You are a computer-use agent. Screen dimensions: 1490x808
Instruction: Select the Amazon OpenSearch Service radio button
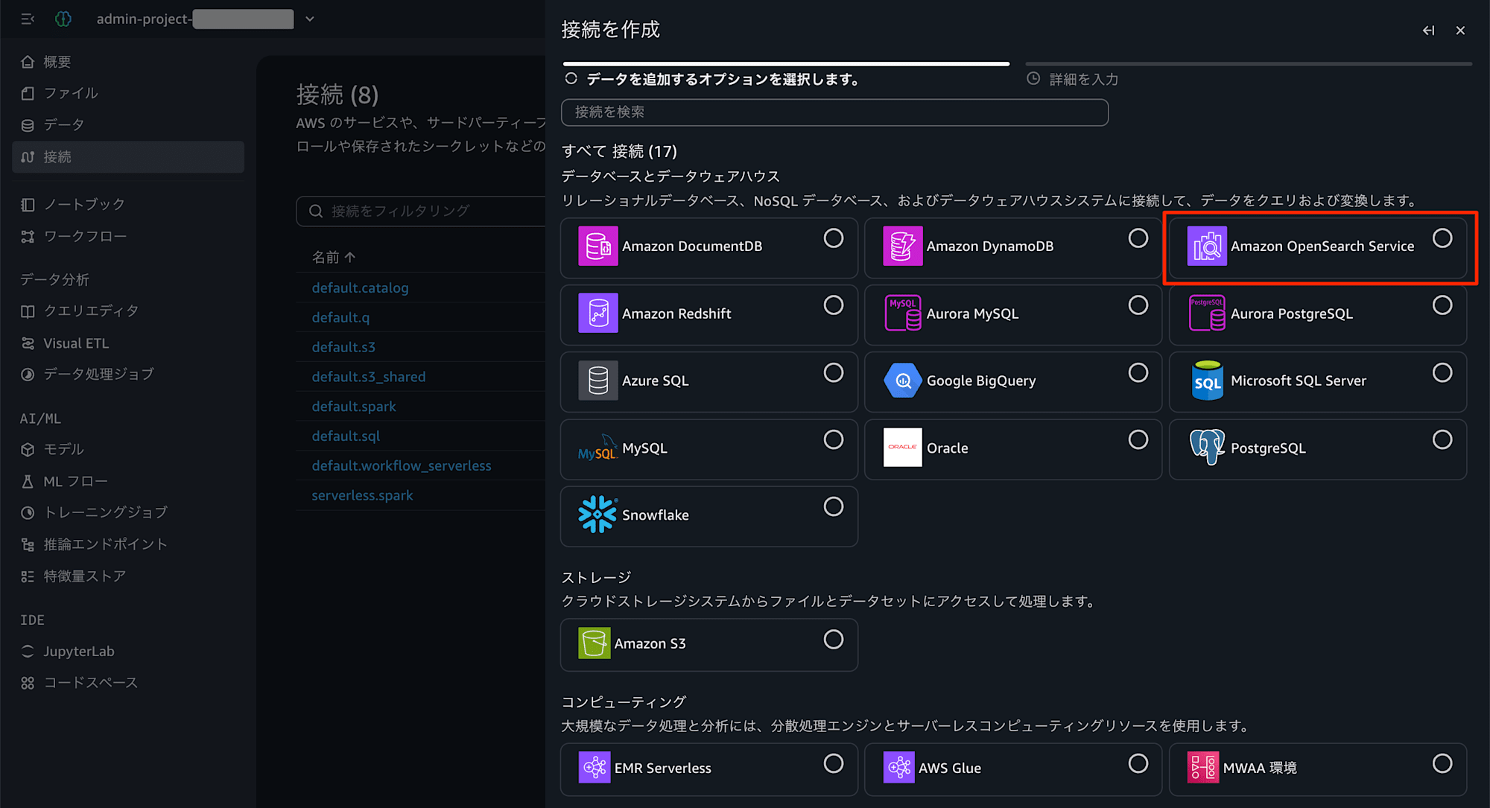[x=1442, y=238]
